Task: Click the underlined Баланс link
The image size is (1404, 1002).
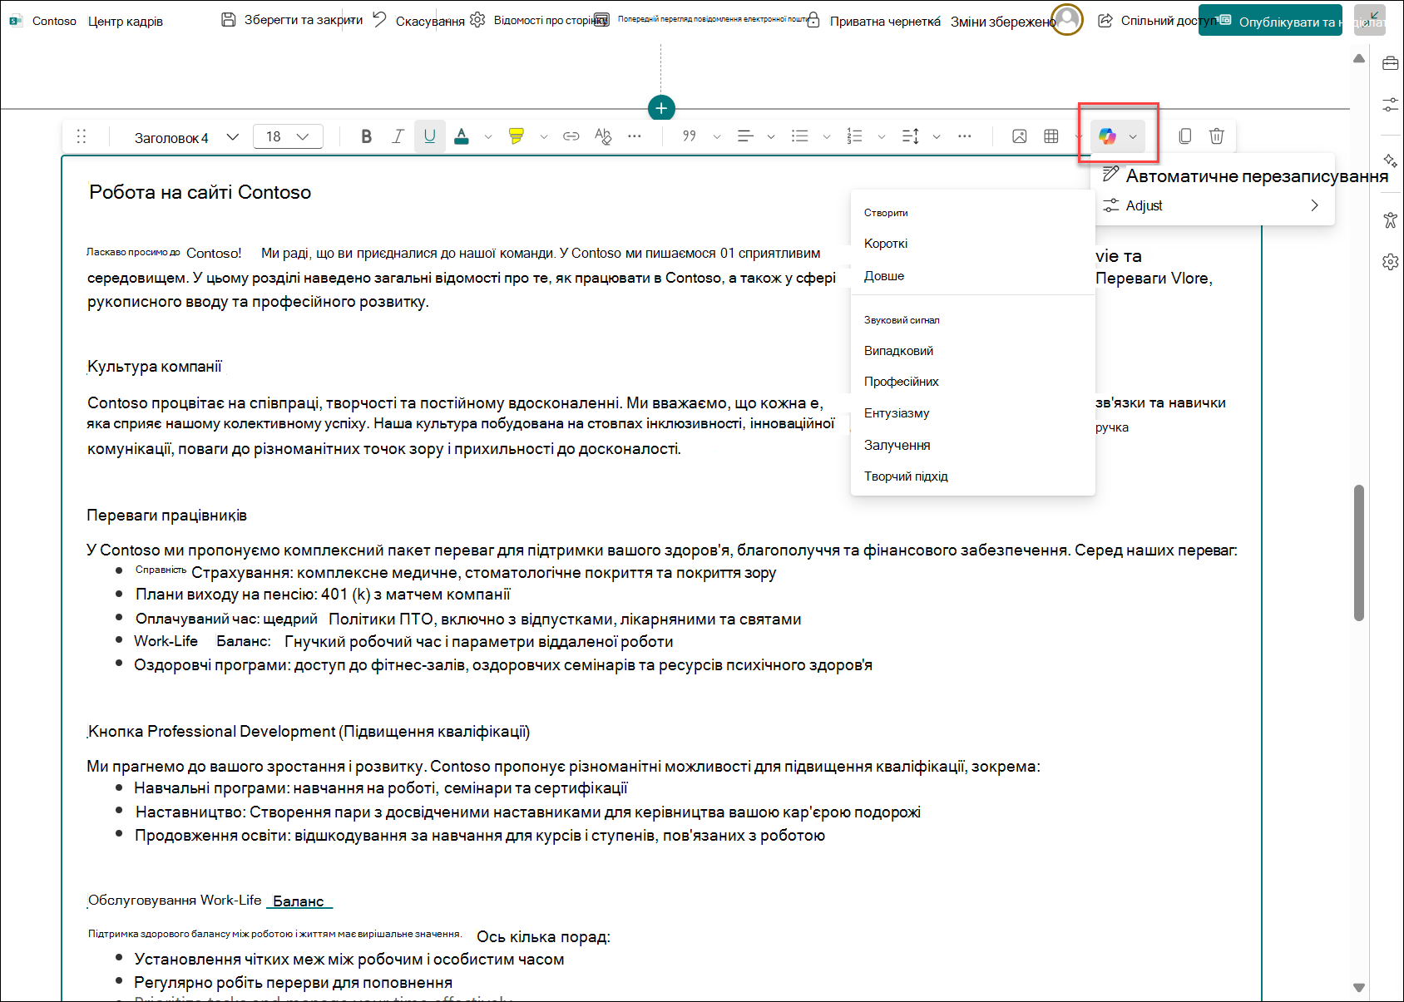Action: click(x=299, y=901)
